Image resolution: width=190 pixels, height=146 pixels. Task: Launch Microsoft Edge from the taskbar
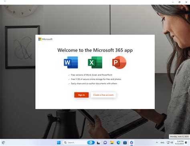[x=118, y=143]
